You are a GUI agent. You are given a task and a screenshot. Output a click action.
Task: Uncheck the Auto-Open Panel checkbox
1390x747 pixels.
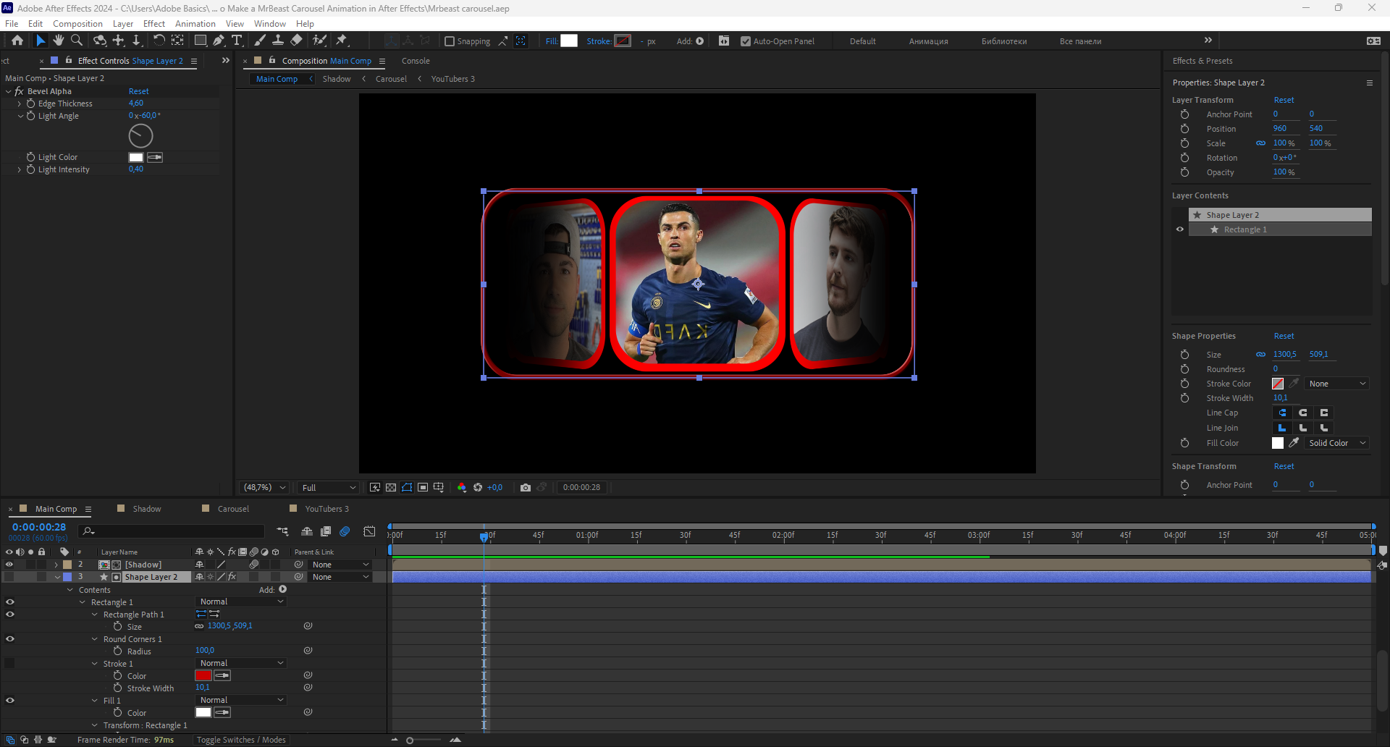point(746,41)
